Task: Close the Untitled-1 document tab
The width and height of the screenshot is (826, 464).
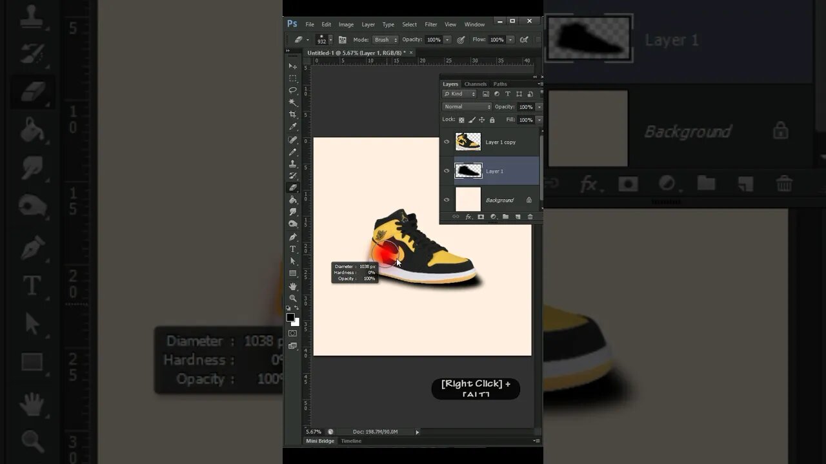Action: (x=411, y=53)
